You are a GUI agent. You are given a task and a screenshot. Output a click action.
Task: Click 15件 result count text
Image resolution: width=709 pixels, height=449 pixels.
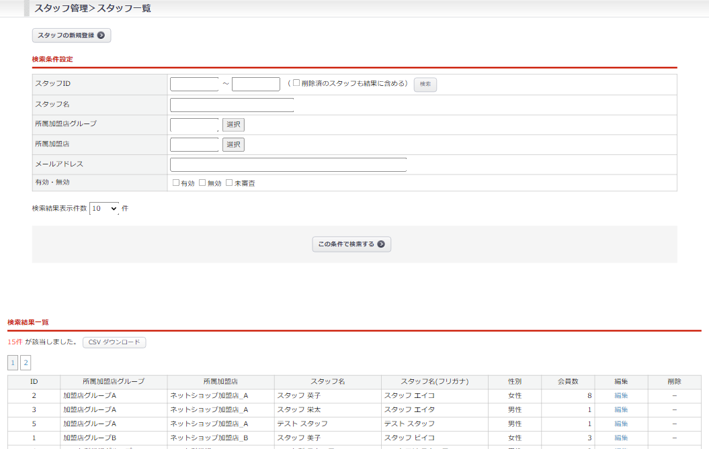tap(15, 342)
